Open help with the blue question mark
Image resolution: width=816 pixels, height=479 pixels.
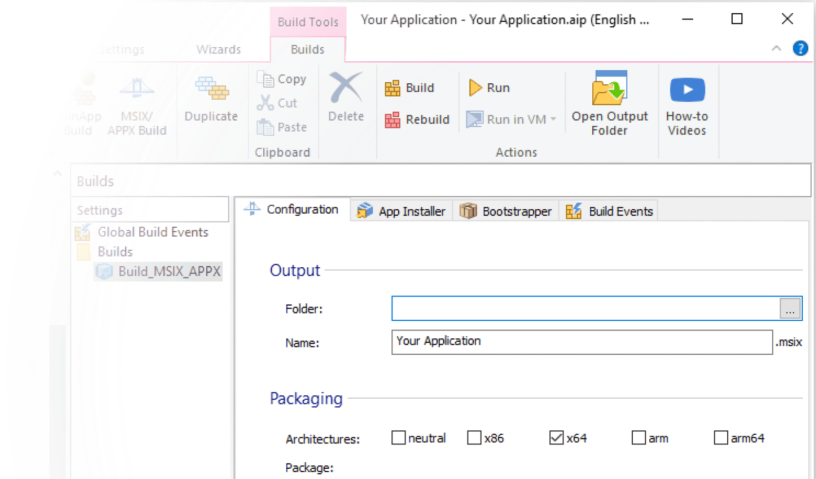click(800, 48)
